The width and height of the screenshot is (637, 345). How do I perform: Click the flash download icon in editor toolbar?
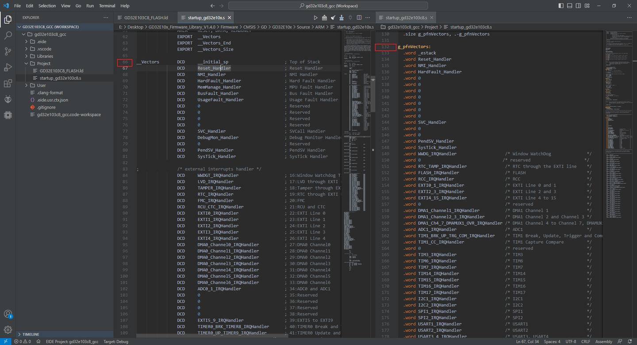tap(341, 17)
